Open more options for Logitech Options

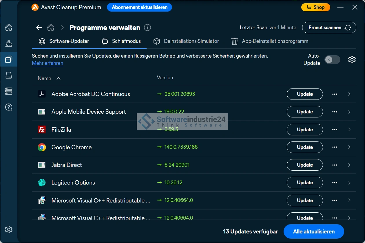[x=335, y=183]
